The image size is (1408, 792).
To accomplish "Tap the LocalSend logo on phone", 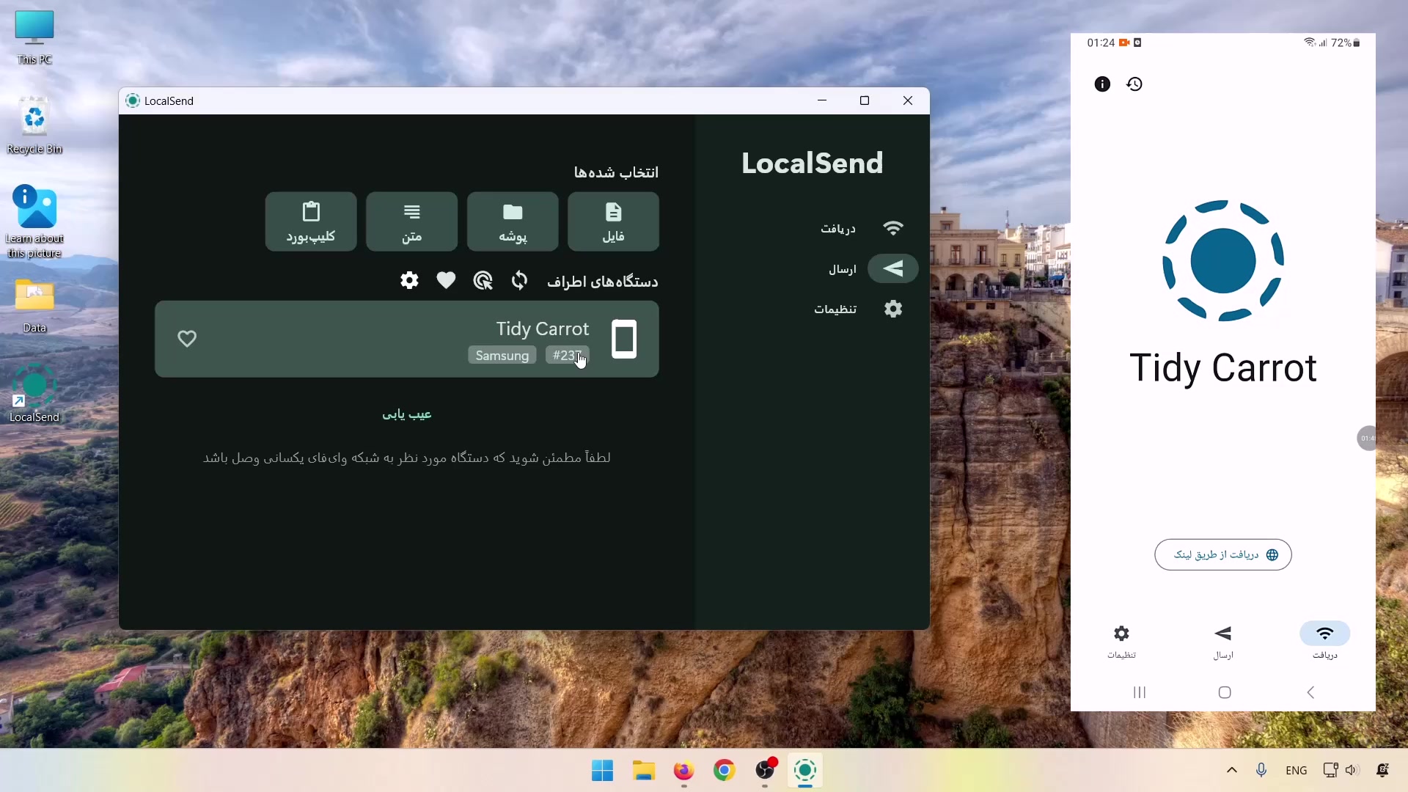I will coord(1223,260).
